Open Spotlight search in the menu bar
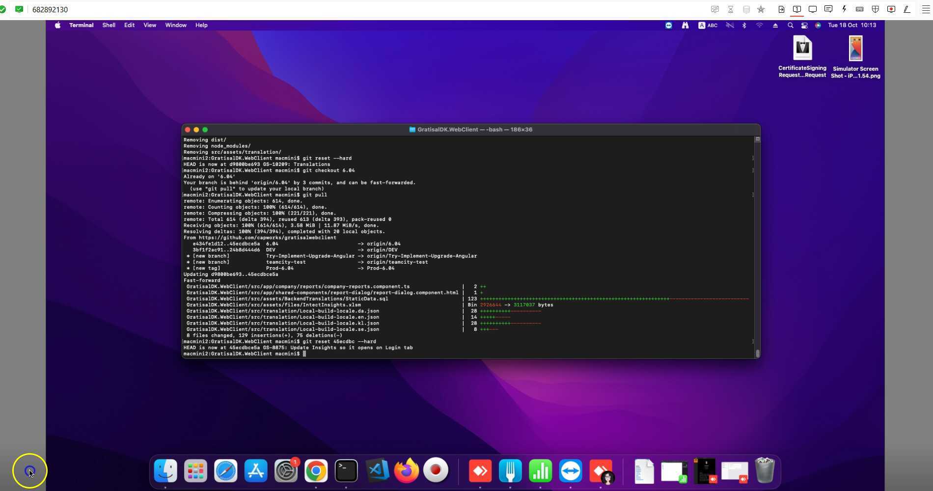Image resolution: width=933 pixels, height=491 pixels. pyautogui.click(x=791, y=25)
